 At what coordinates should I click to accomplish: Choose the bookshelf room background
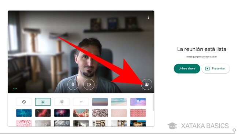[100, 123]
